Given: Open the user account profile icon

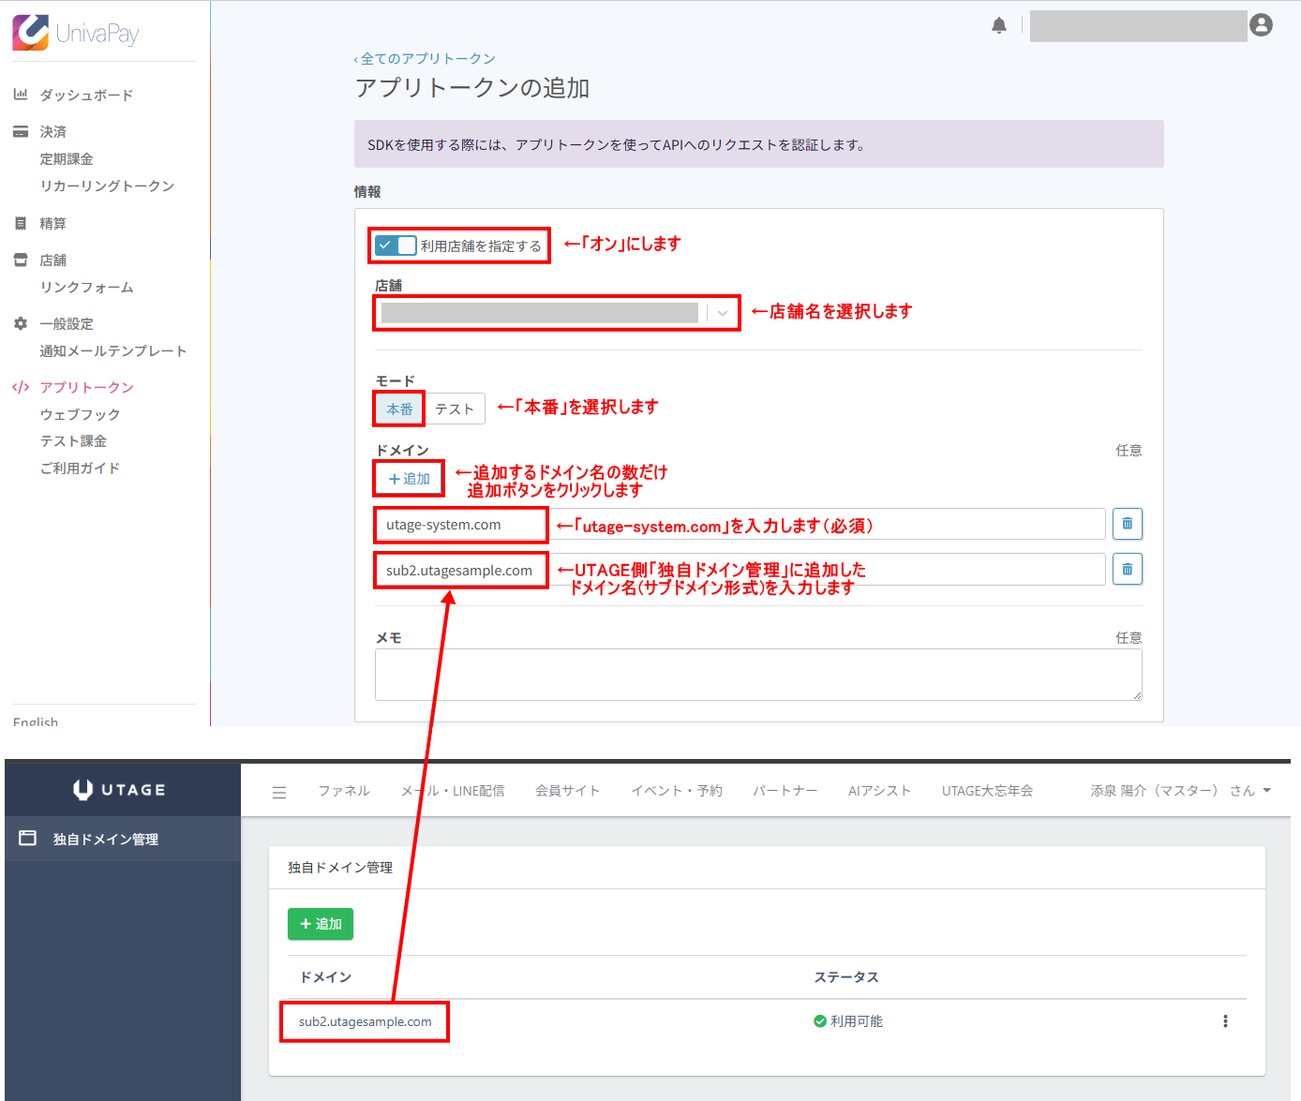Looking at the screenshot, I should pyautogui.click(x=1262, y=25).
